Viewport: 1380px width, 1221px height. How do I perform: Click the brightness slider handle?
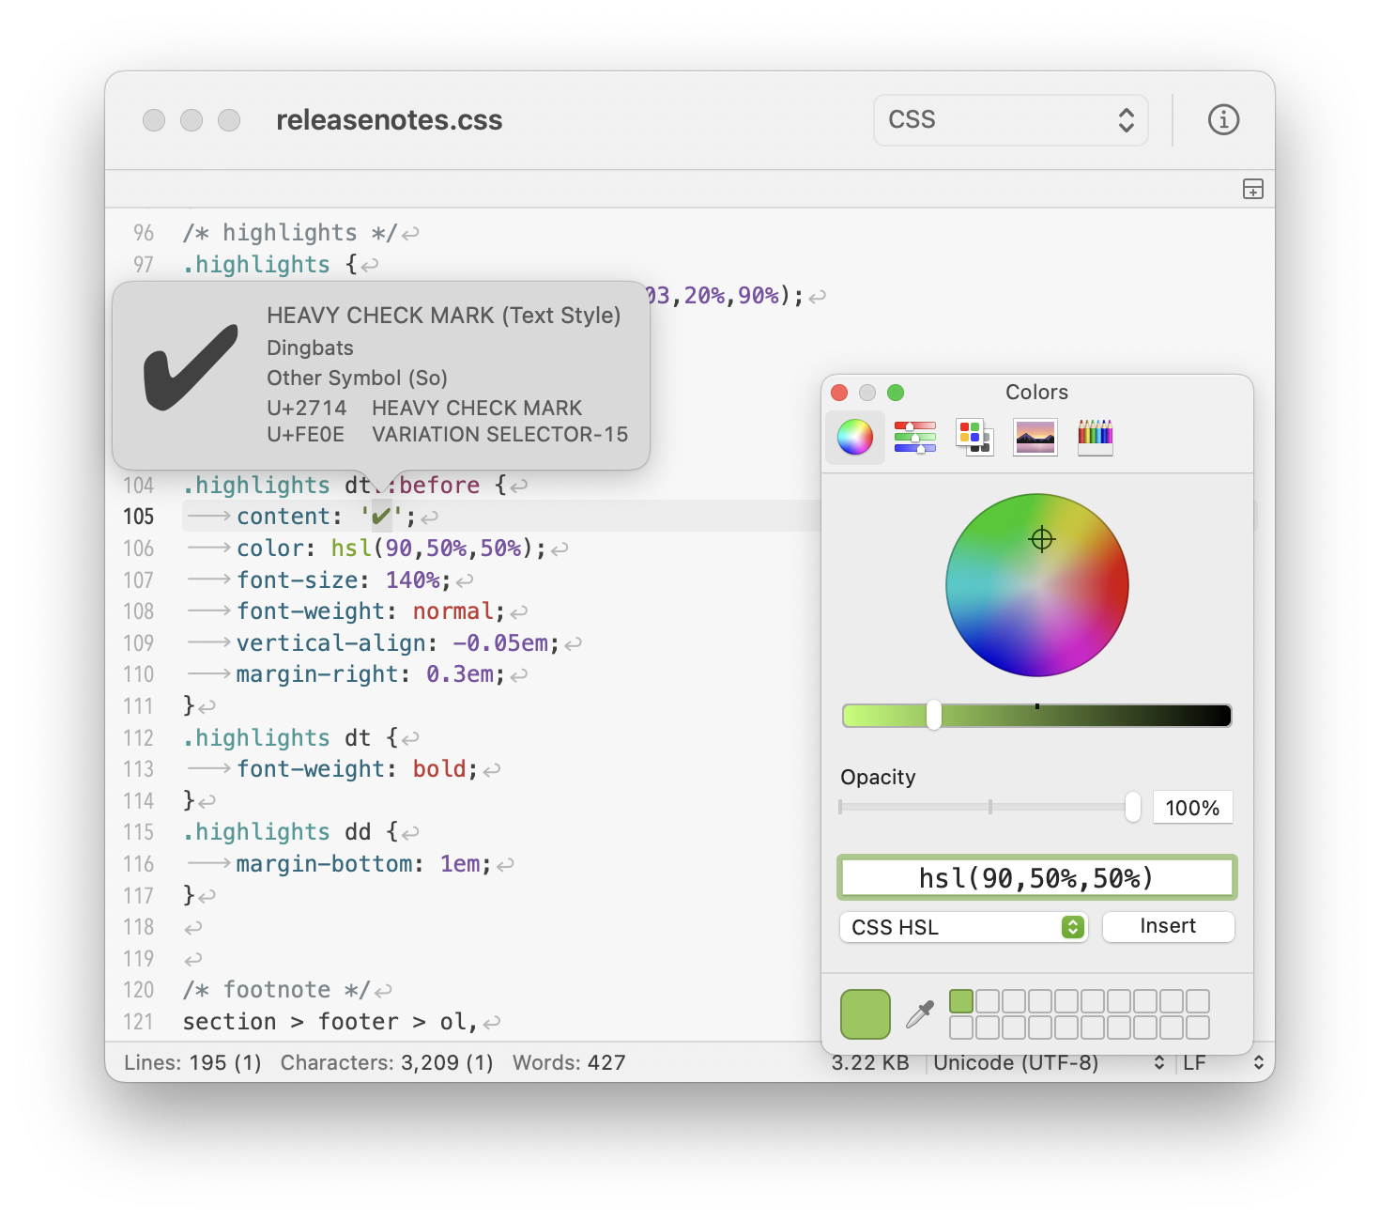tap(934, 715)
